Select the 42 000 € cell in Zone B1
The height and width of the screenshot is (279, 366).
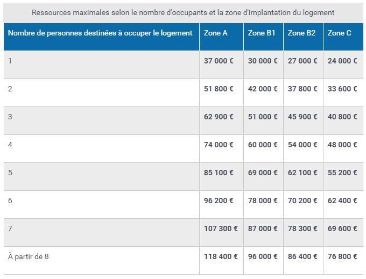tap(263, 93)
